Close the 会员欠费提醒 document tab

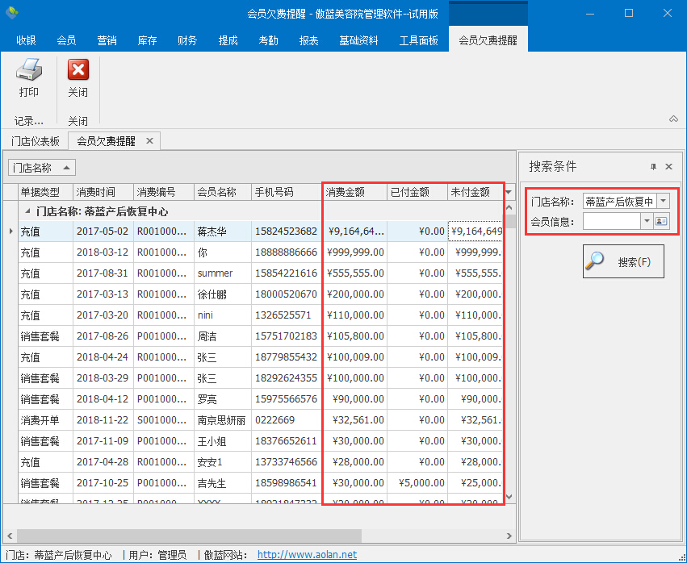coord(149,141)
